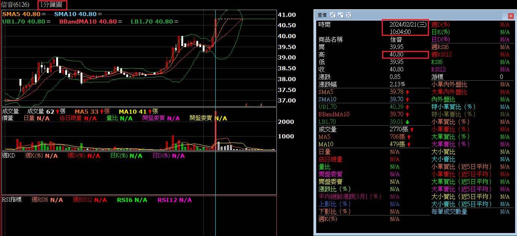Click the 商品名稱 value 信音
Image resolution: width=517 pixels, height=236 pixels.
pos(396,39)
